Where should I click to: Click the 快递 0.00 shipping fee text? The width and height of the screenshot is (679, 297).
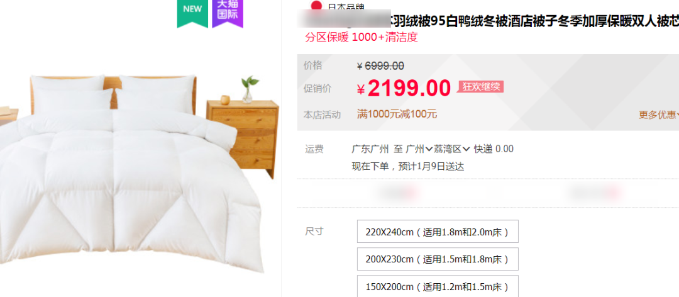tap(494, 150)
